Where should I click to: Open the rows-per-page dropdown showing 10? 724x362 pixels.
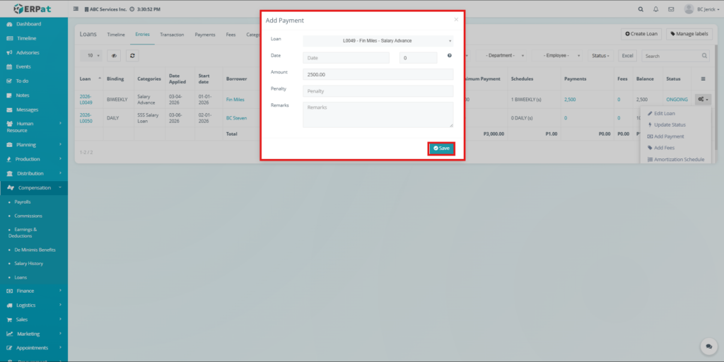pyautogui.click(x=91, y=55)
